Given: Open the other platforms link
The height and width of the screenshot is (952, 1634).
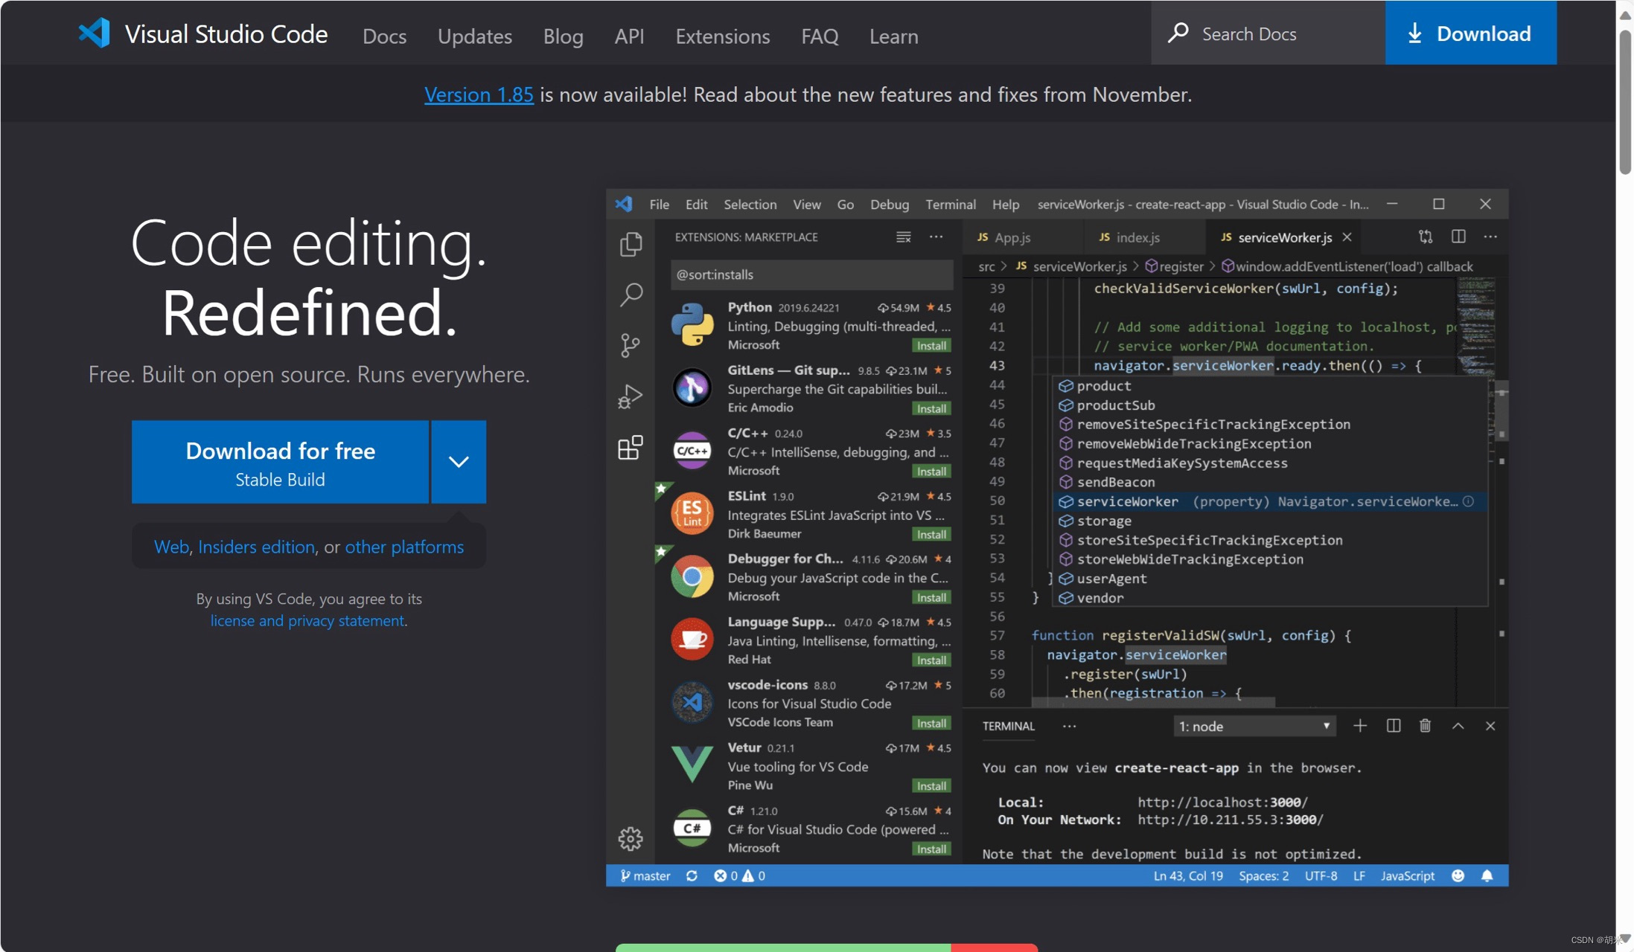Looking at the screenshot, I should (404, 547).
